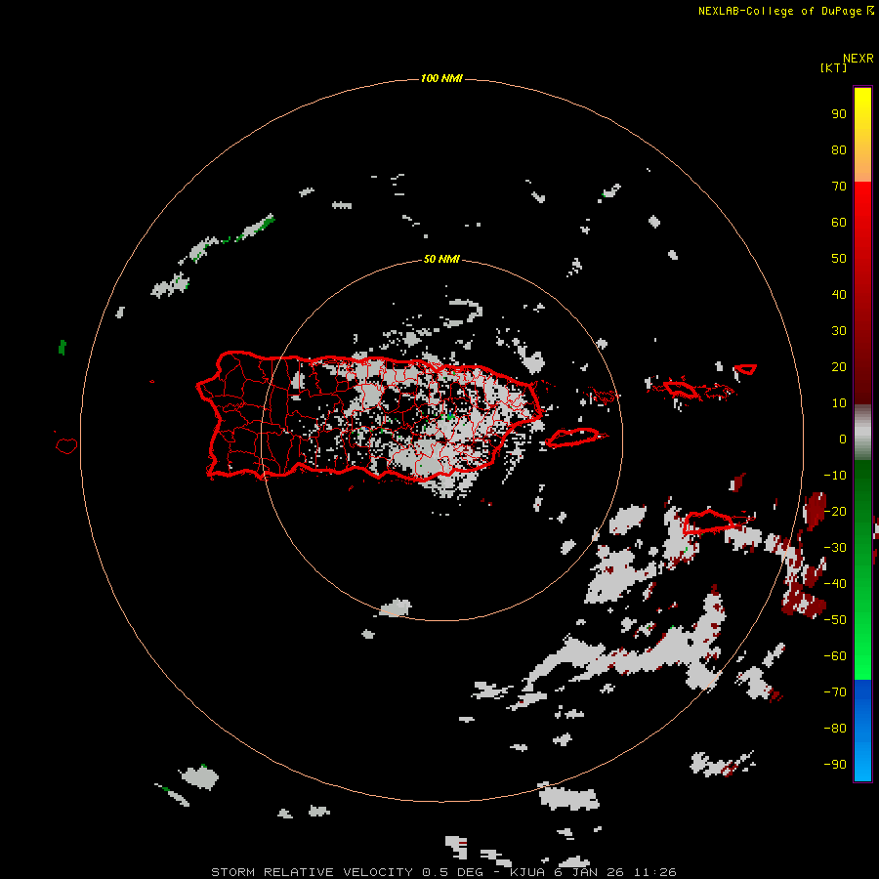This screenshot has width=879, height=879.
Task: Click the 10 value on the velocity scale
Action: tap(839, 403)
